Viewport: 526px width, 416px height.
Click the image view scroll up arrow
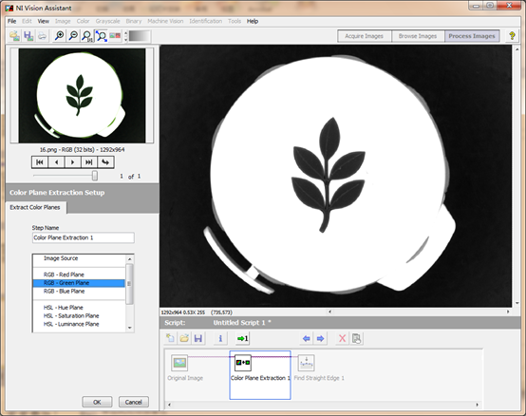pyautogui.click(x=517, y=49)
